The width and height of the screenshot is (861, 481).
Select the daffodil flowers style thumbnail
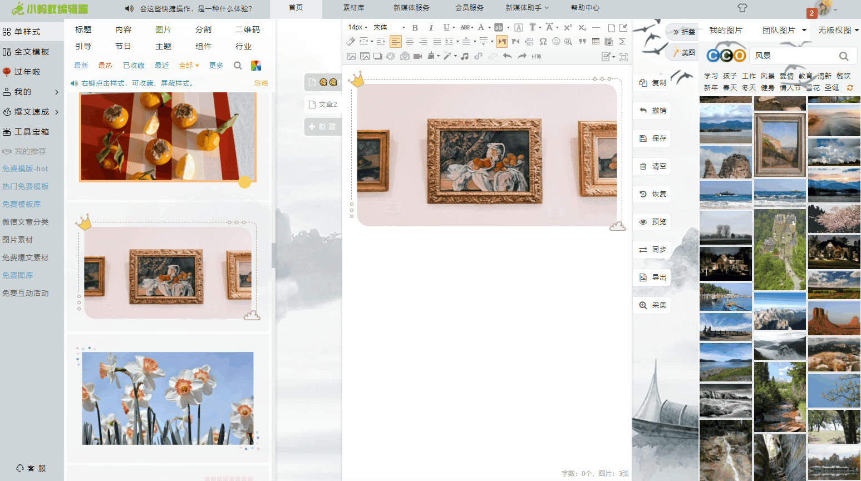click(168, 398)
